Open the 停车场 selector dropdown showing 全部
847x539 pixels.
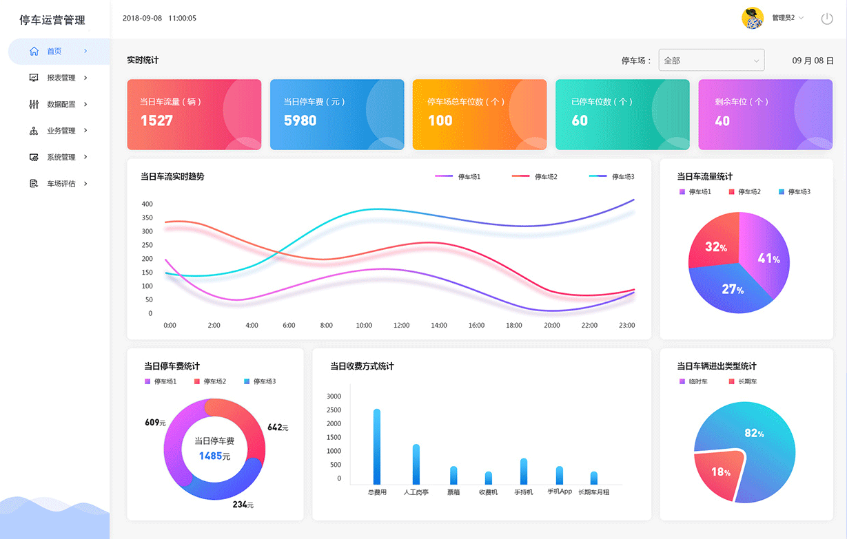pyautogui.click(x=711, y=61)
